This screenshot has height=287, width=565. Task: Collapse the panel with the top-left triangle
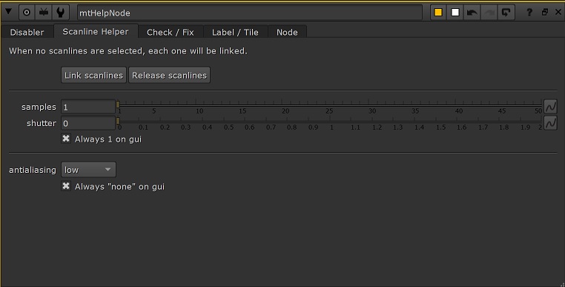point(8,12)
